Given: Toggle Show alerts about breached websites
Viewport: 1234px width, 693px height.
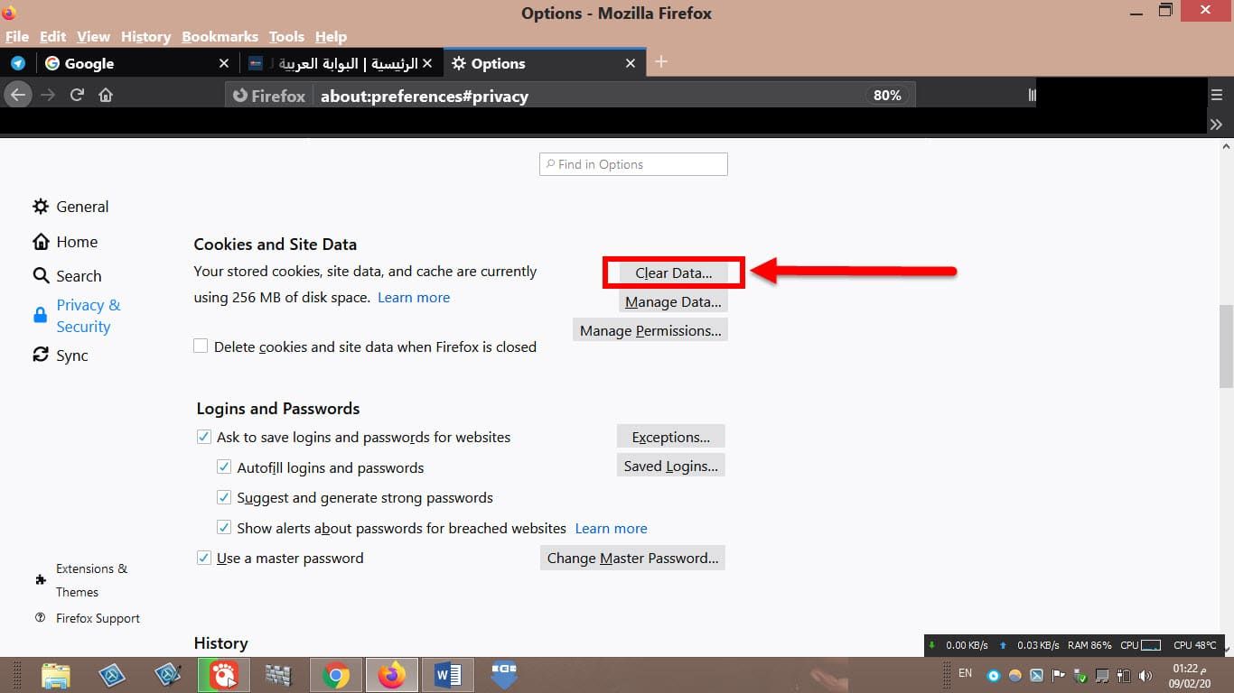Looking at the screenshot, I should [x=224, y=528].
